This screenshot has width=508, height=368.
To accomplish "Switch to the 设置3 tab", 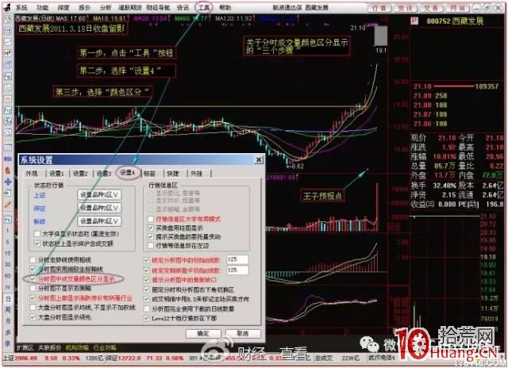I will coord(104,174).
